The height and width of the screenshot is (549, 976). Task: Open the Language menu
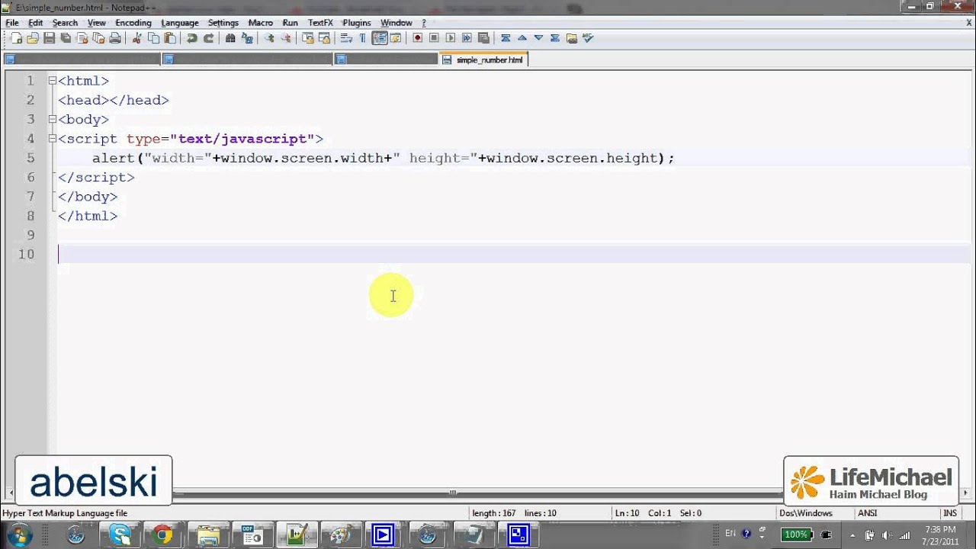(179, 23)
